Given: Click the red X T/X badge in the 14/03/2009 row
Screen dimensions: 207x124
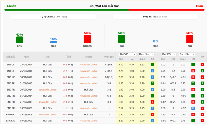Looking at the screenshot, I should [202, 108].
